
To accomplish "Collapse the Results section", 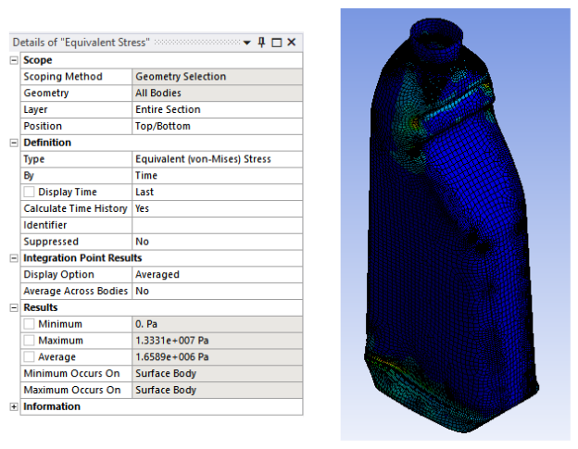I will (13, 307).
